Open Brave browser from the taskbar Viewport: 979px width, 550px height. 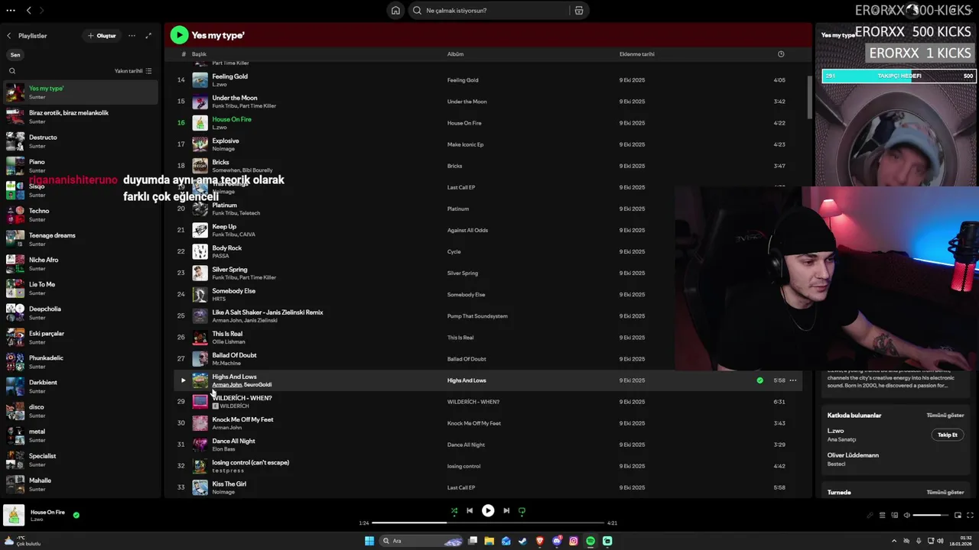(x=540, y=541)
